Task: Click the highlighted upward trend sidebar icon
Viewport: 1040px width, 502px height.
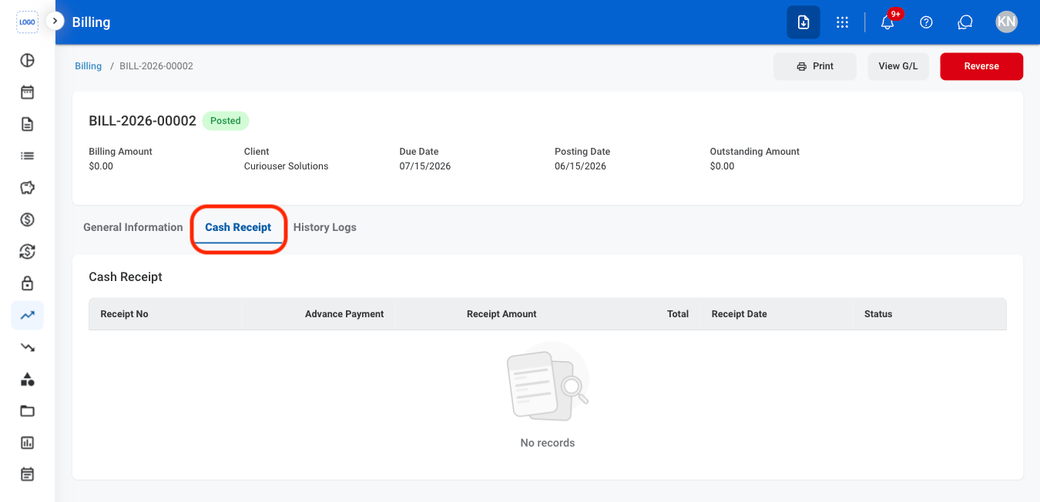Action: [x=27, y=315]
